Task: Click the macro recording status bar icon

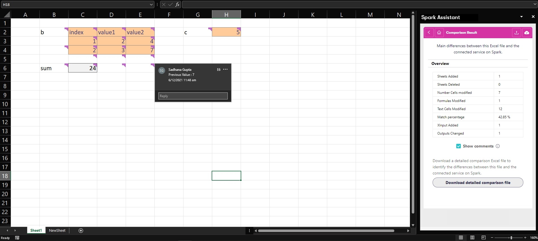Action: pyautogui.click(x=17, y=238)
